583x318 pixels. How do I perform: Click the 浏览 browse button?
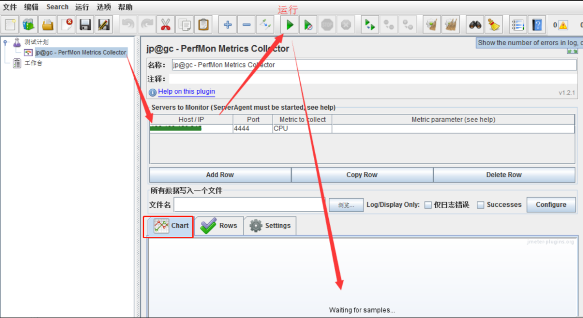[346, 205]
